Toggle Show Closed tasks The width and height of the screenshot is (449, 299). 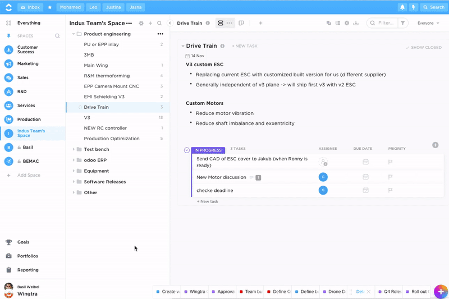click(x=424, y=48)
